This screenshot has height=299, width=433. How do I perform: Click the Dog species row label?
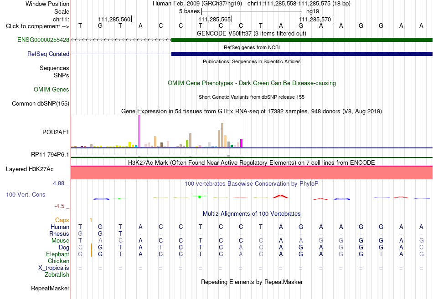64,248
